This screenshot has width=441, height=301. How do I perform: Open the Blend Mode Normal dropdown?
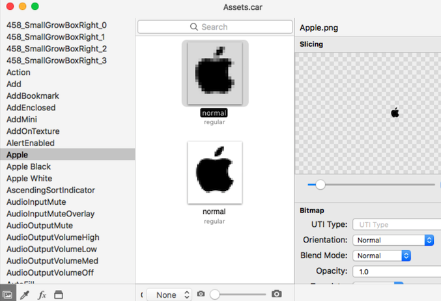(382, 255)
